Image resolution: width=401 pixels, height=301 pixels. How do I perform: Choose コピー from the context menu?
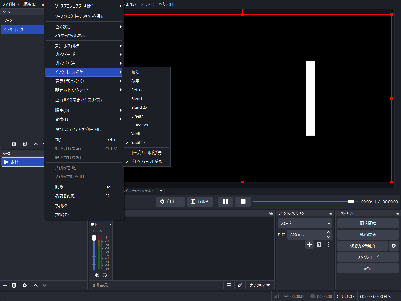(x=84, y=140)
